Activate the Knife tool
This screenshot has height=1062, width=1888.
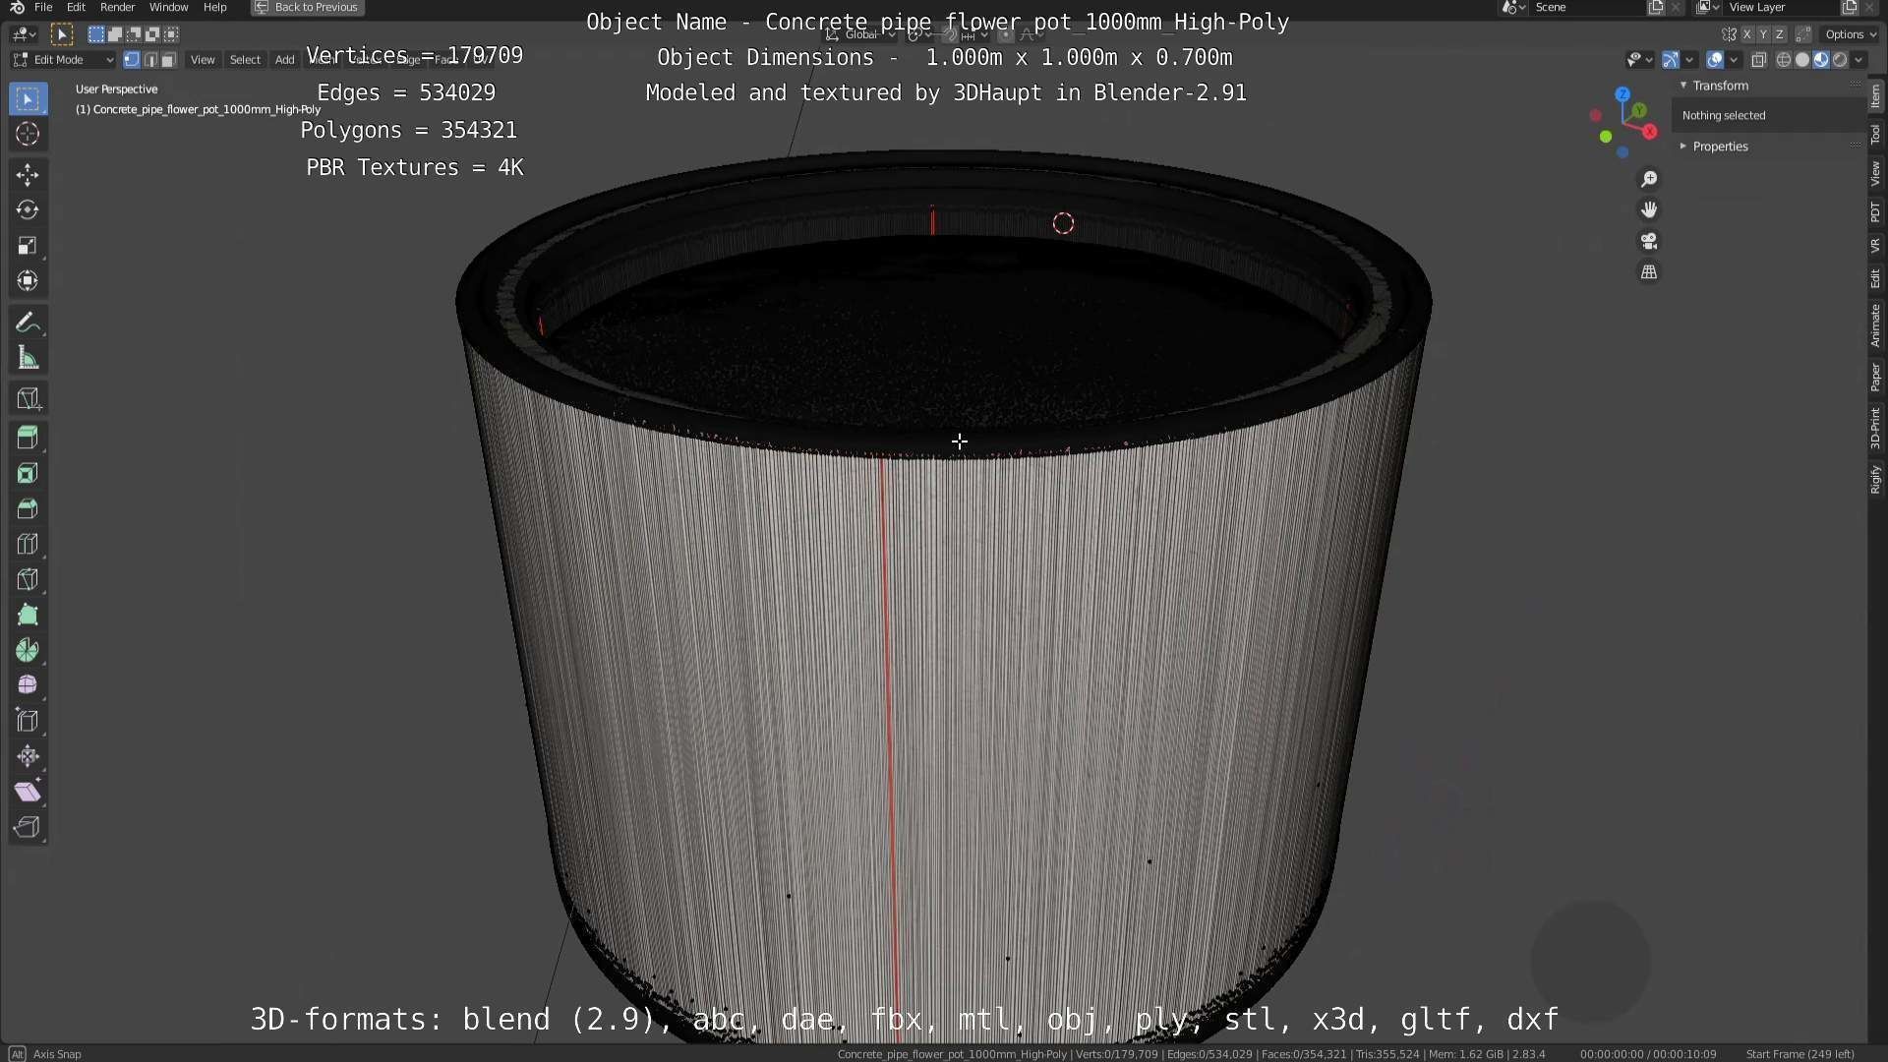coord(28,580)
